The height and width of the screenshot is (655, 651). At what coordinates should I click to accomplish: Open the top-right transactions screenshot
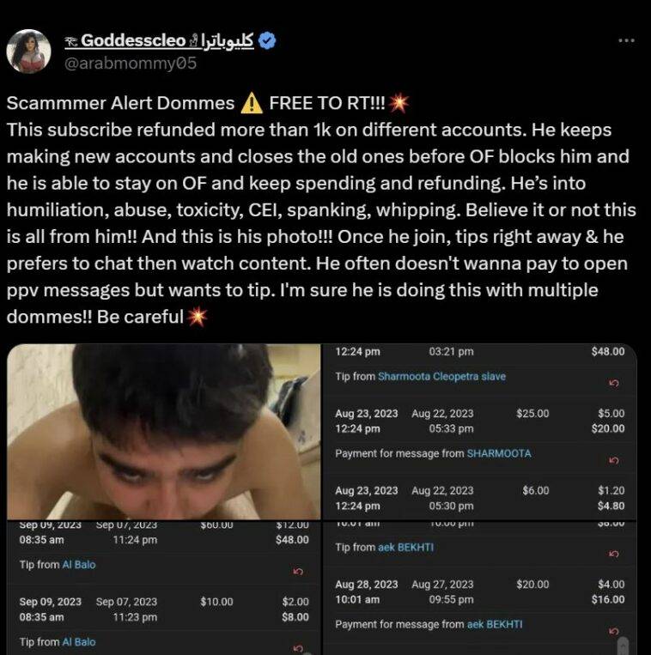479,431
